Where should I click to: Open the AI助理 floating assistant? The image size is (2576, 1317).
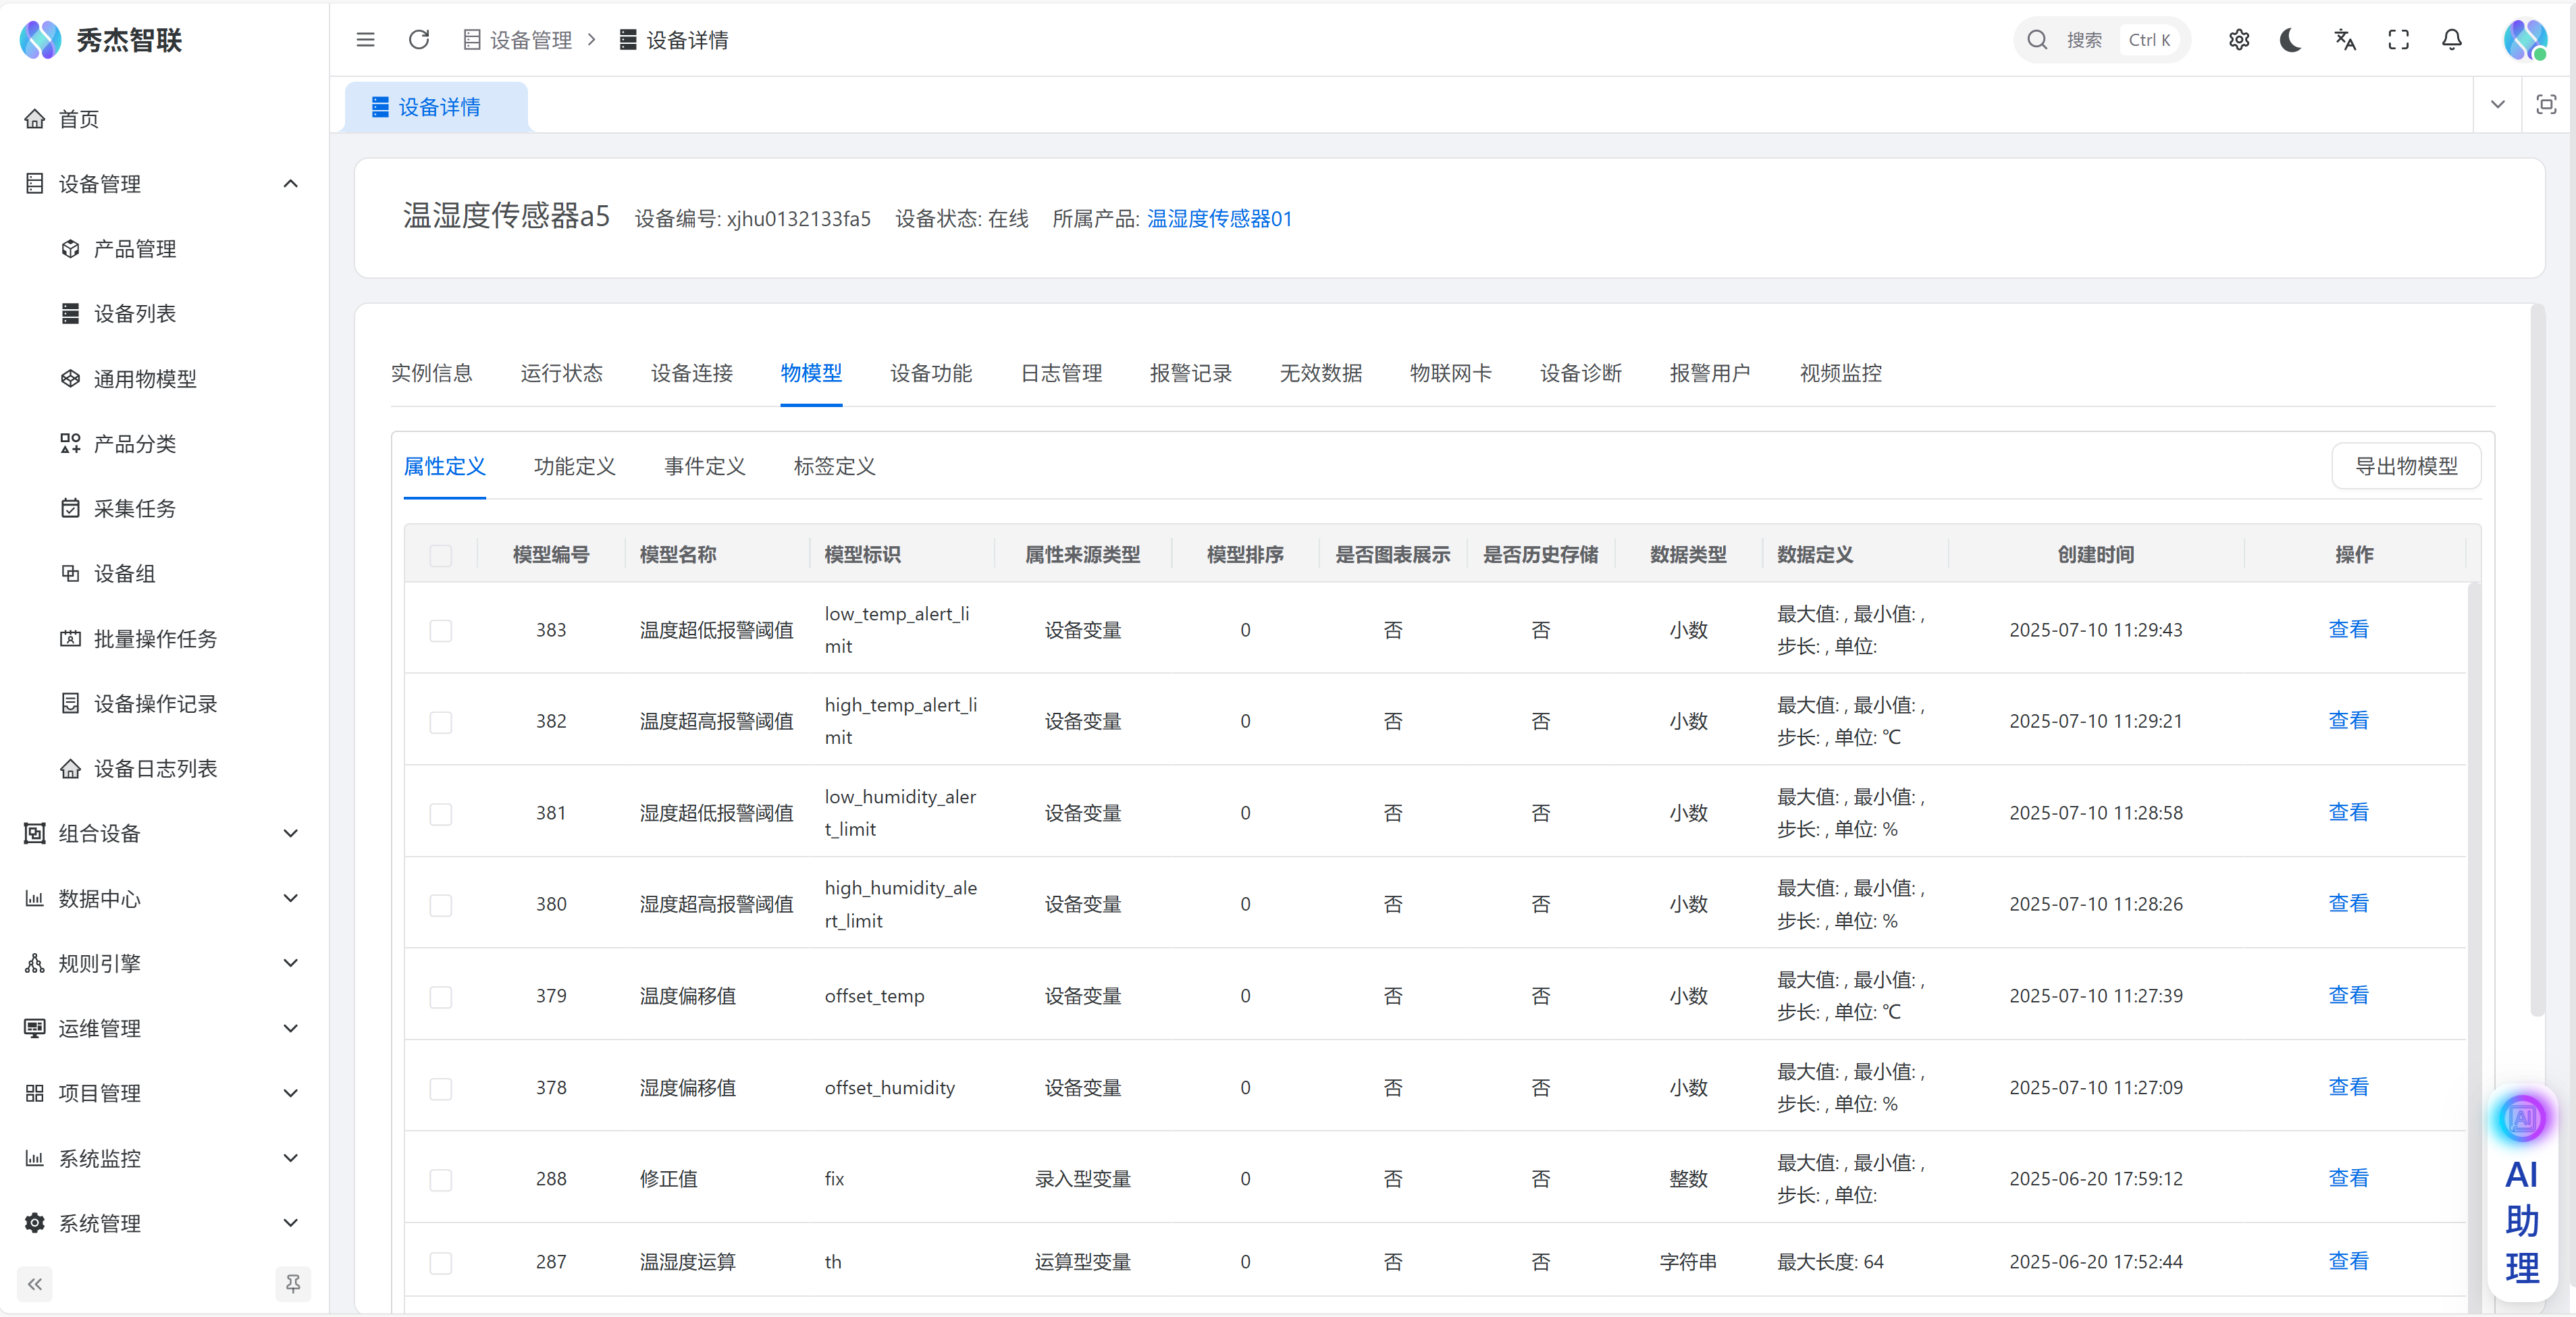coord(2521,1199)
